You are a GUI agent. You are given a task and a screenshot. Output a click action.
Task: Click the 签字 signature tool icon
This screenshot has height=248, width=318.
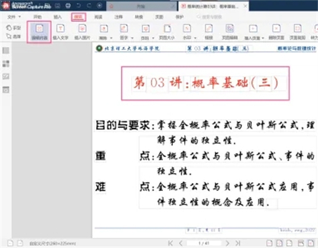tap(124, 29)
